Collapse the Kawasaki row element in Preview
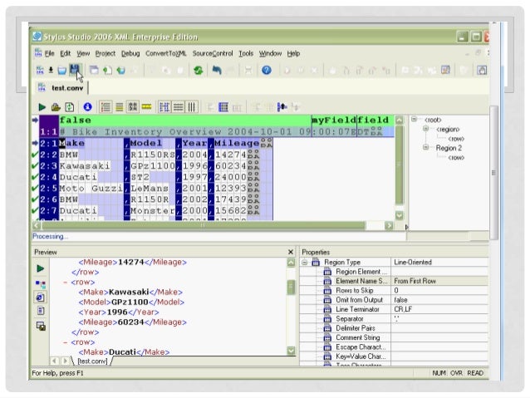 point(66,282)
